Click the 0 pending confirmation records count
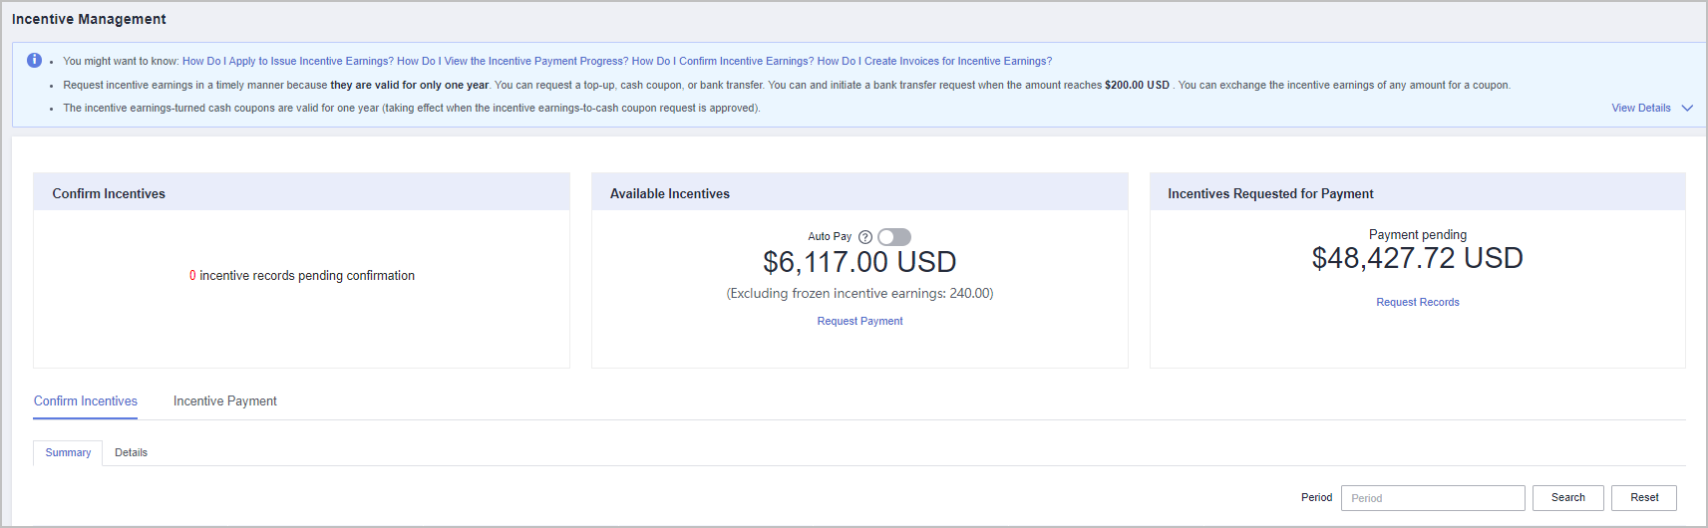Screen dimensions: 1708x528 (x=192, y=276)
